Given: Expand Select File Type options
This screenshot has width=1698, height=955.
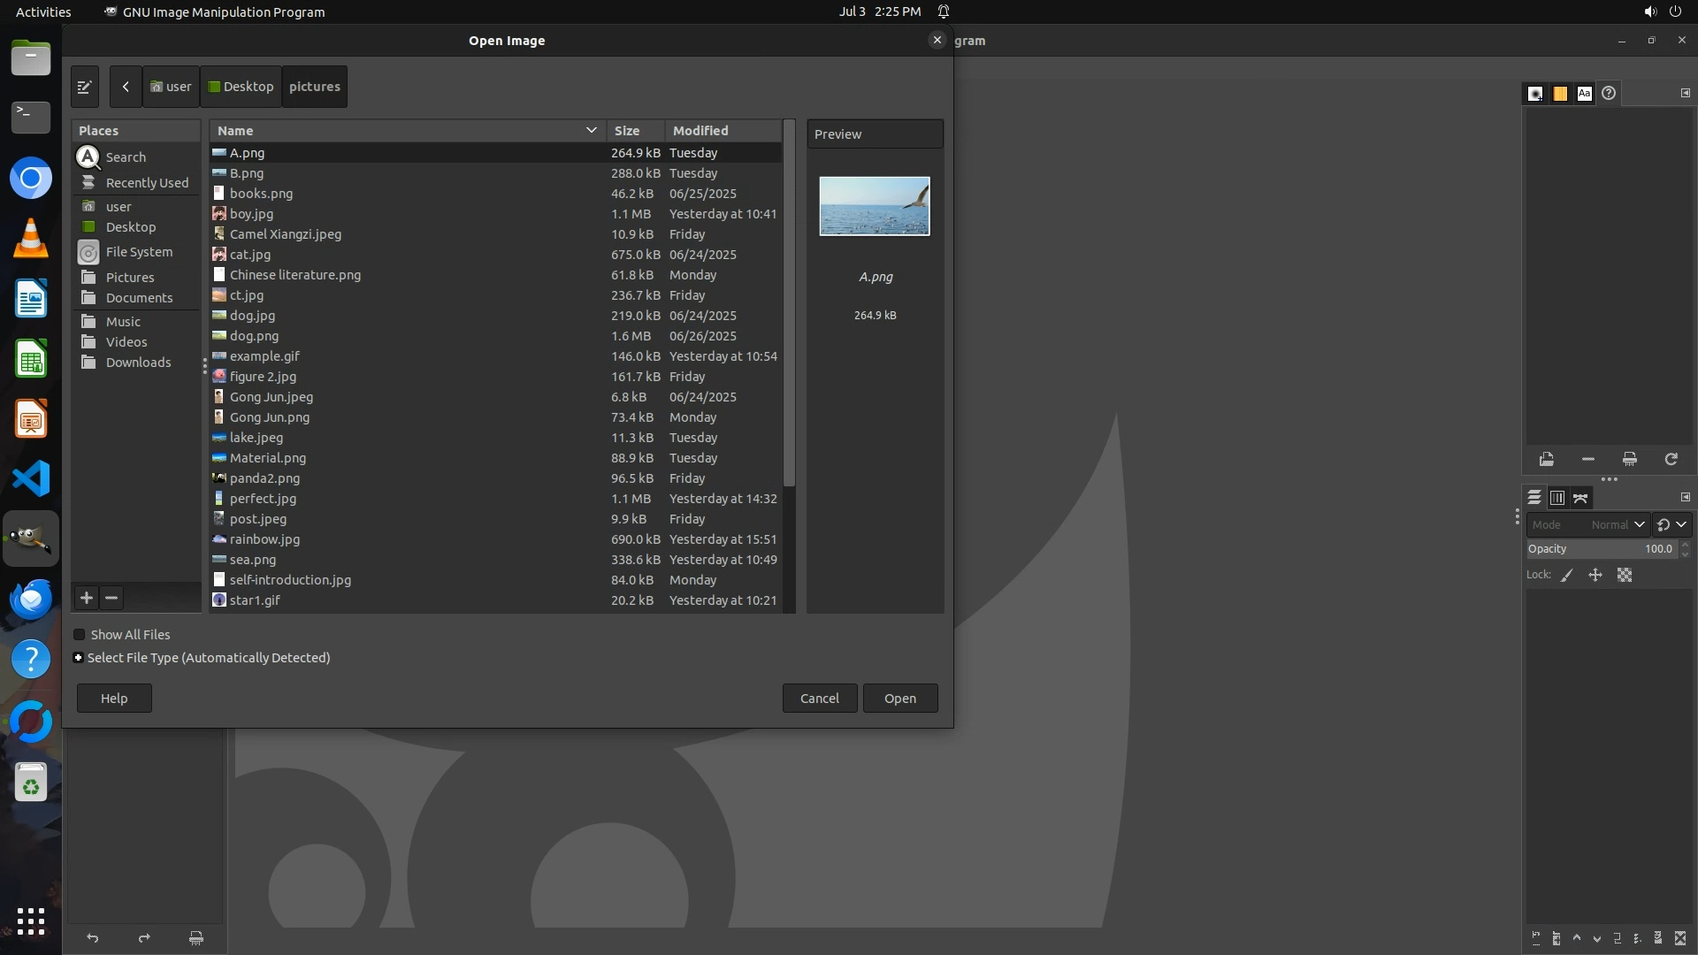Looking at the screenshot, I should point(79,658).
